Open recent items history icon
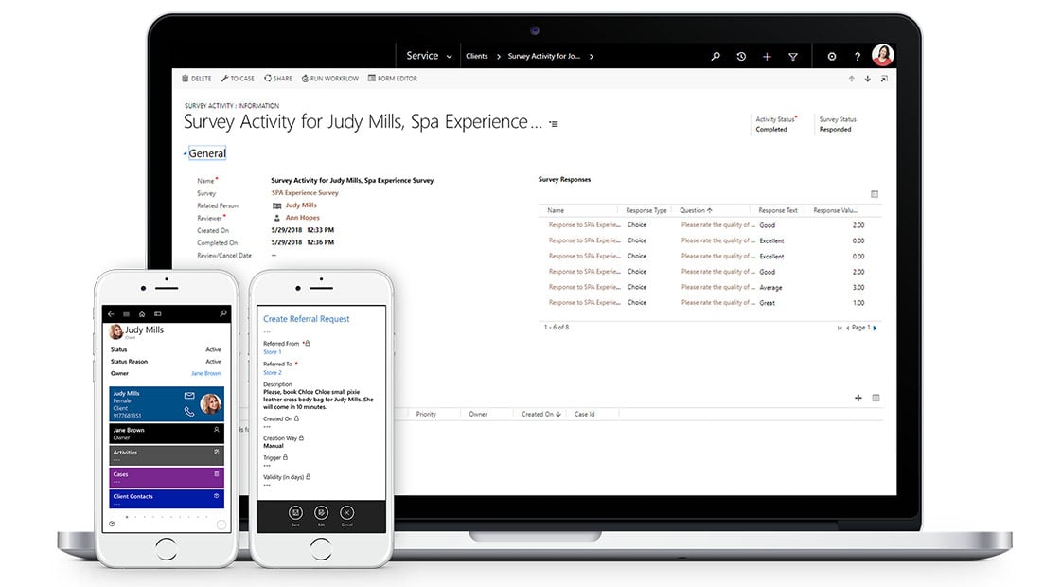The image size is (1044, 587). (x=741, y=57)
